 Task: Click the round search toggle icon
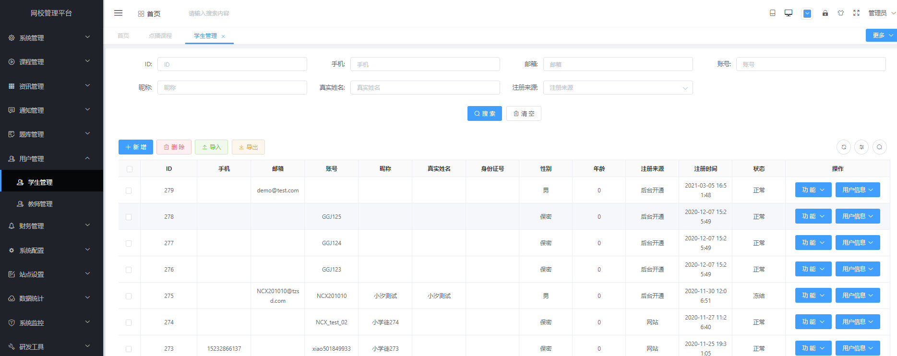click(879, 147)
